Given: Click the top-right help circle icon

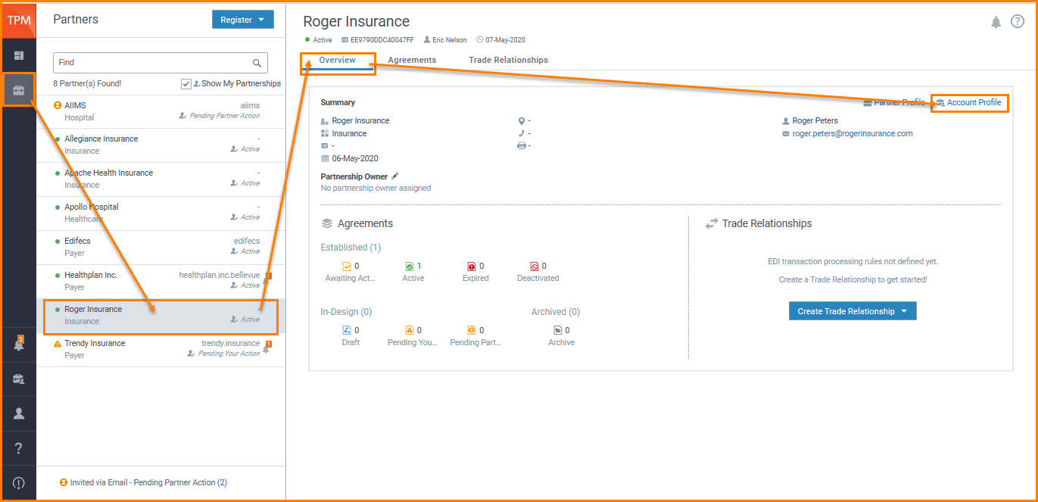Looking at the screenshot, I should [1018, 22].
